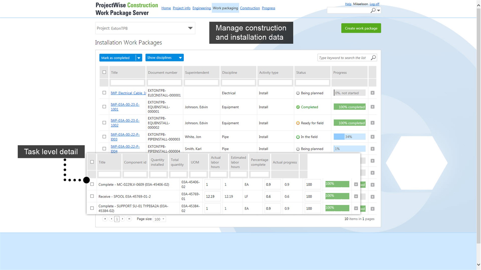Open the Construction menu
481x270 pixels.
click(x=250, y=8)
